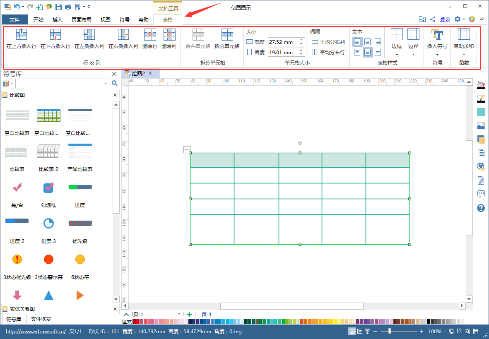
Task: Click the Split Cells icon
Action: point(227,34)
